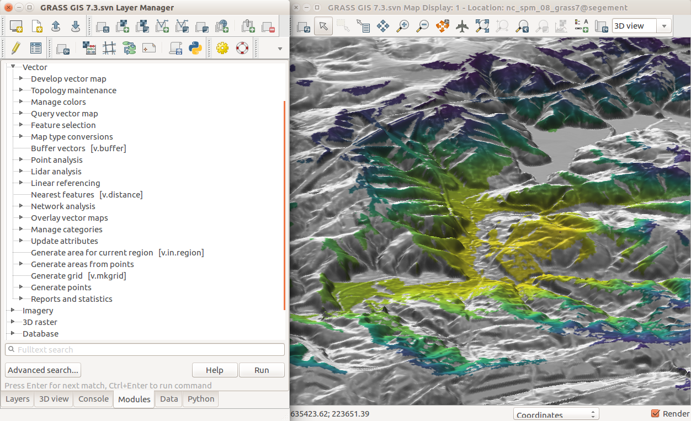Open the Coordinates status dropdown
The image size is (691, 421).
click(556, 414)
